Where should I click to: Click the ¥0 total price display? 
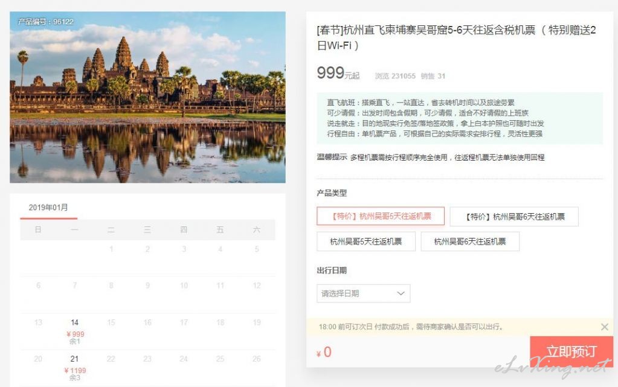tap(324, 352)
